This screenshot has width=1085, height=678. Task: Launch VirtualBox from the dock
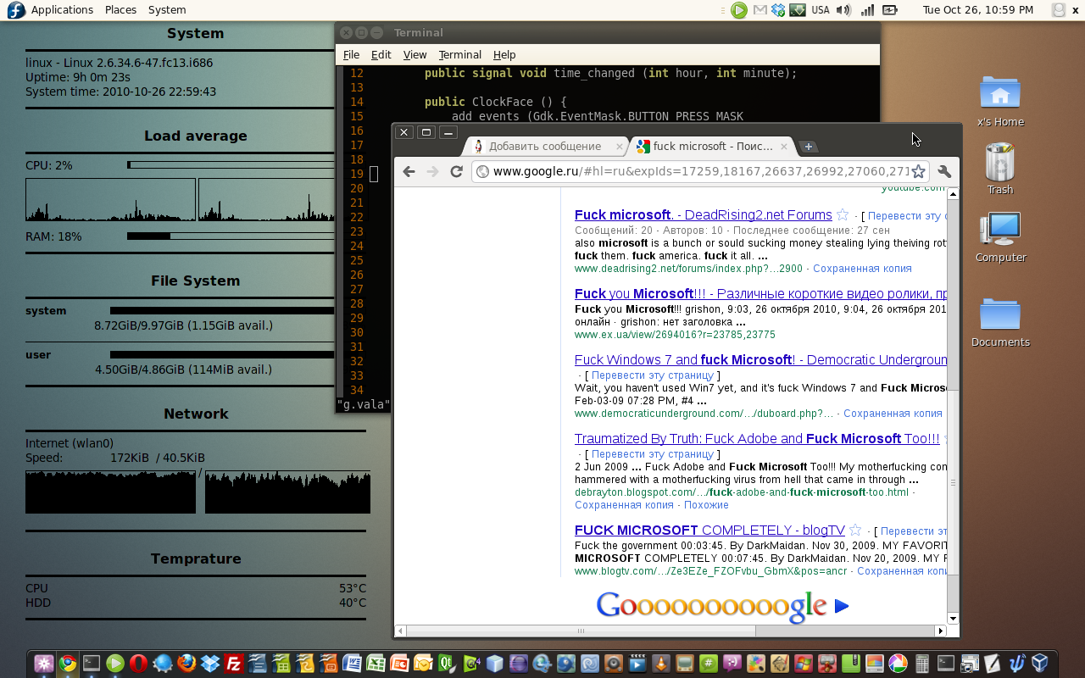[x=1040, y=664]
